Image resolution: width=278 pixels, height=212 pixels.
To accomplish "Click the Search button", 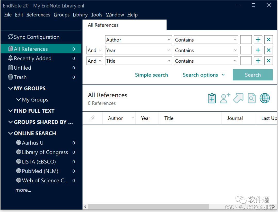I will click(253, 75).
